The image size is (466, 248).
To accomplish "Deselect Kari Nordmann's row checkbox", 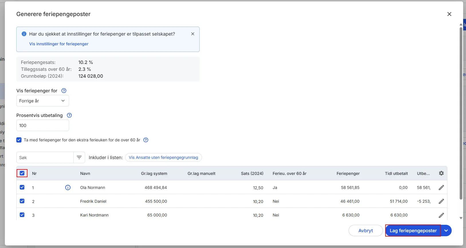I will click(22, 215).
